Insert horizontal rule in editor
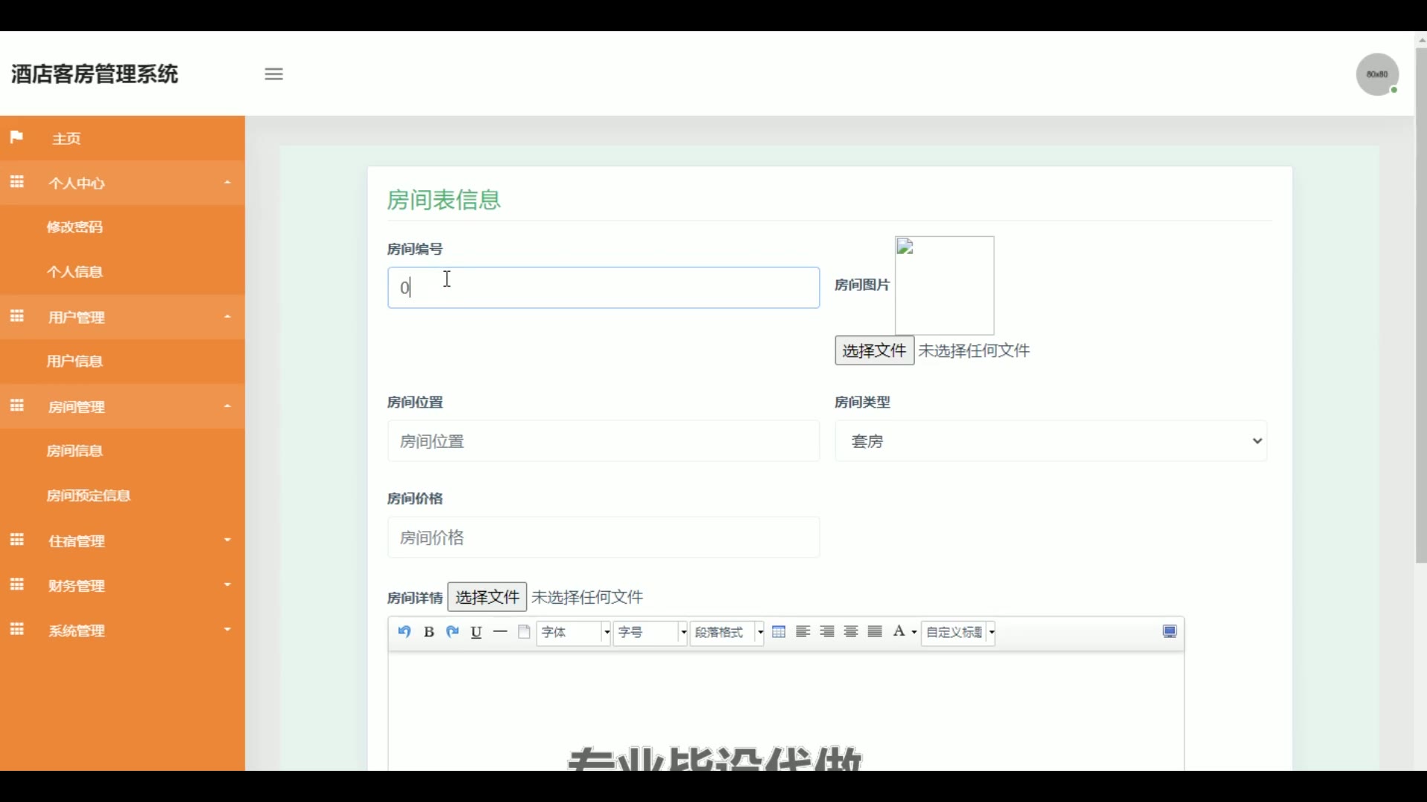The image size is (1427, 802). tap(500, 632)
